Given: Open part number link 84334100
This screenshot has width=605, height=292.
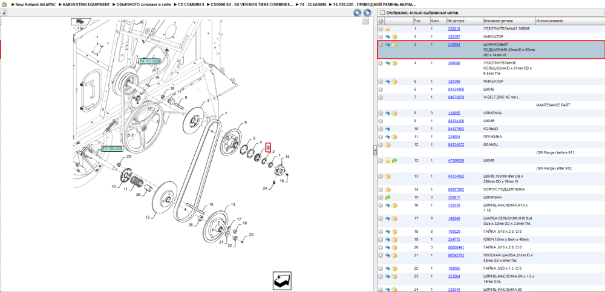Looking at the screenshot, I should 456,121.
